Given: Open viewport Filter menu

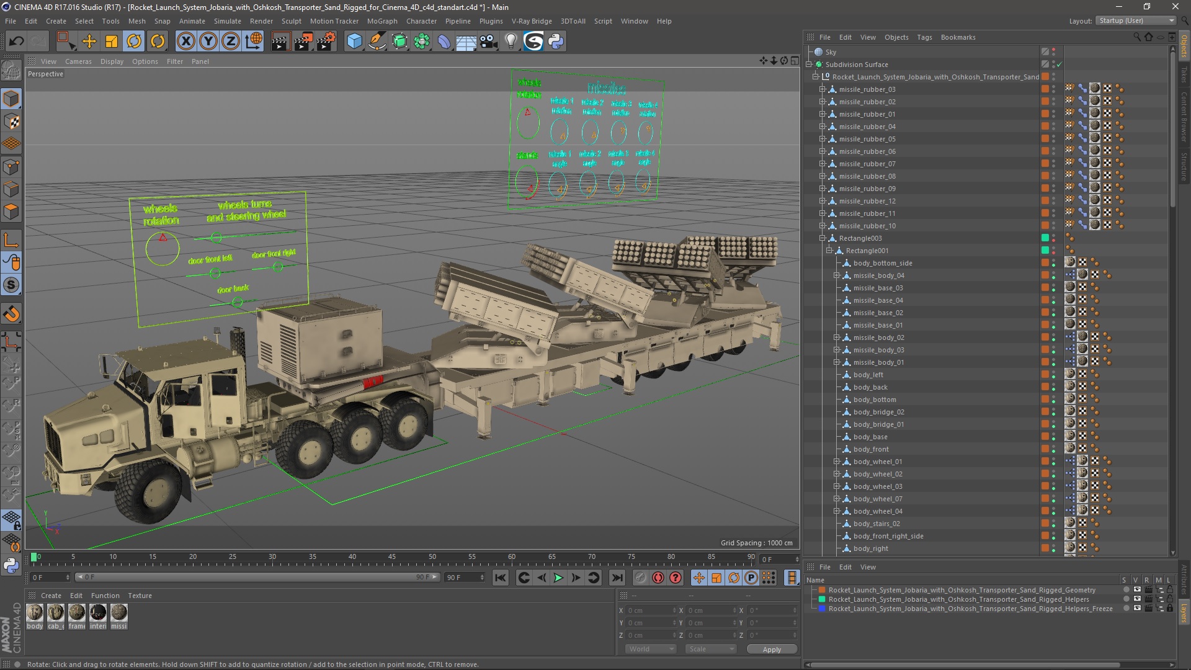Looking at the screenshot, I should click(x=175, y=61).
